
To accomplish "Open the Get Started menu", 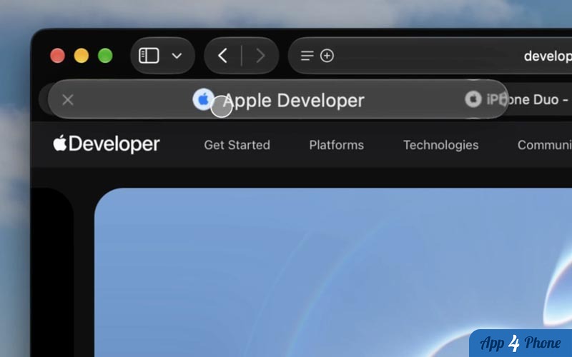I will tap(237, 145).
